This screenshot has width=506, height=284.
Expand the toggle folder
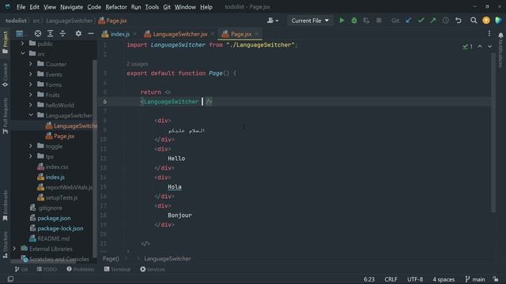[x=31, y=146]
